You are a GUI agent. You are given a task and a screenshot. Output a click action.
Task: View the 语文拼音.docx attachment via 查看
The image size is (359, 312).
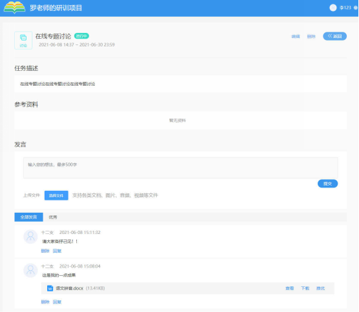[x=290, y=288]
